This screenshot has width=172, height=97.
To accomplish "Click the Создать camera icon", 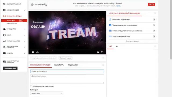I will (x=4, y=53).
